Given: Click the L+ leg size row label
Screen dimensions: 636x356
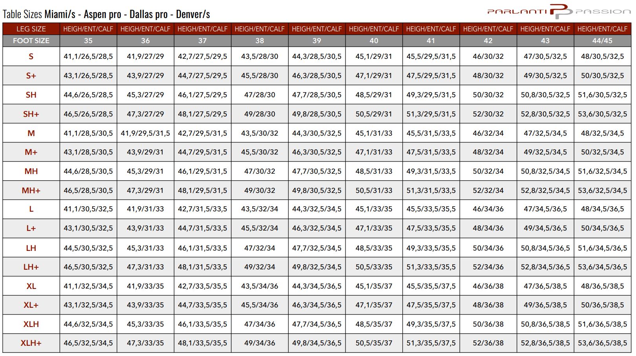Looking at the screenshot, I should tap(31, 228).
